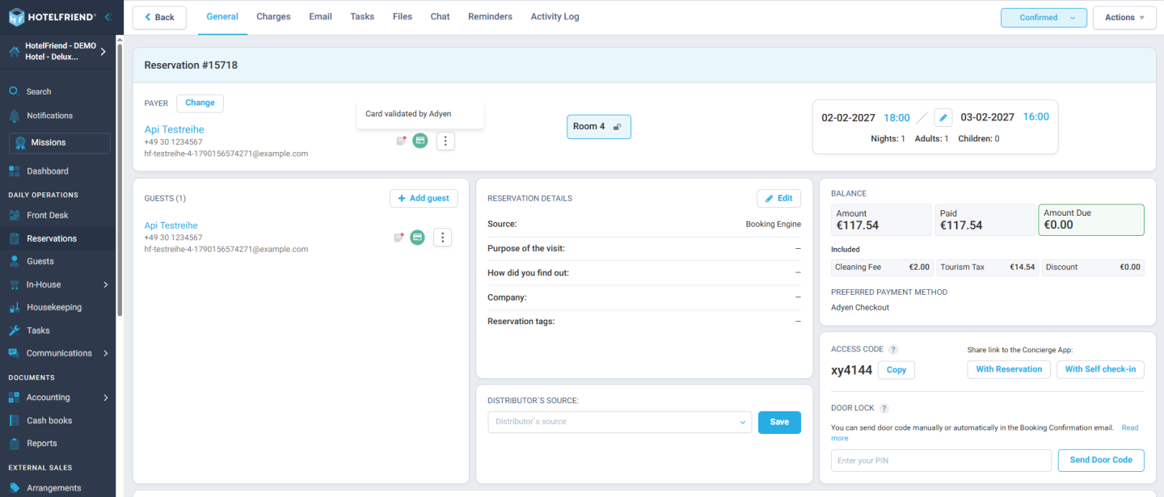Open Missions with its badge icon
This screenshot has width=1164, height=497.
point(20,143)
